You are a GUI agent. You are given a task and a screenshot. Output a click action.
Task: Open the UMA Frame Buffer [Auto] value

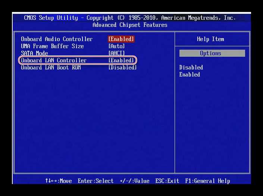(116, 46)
